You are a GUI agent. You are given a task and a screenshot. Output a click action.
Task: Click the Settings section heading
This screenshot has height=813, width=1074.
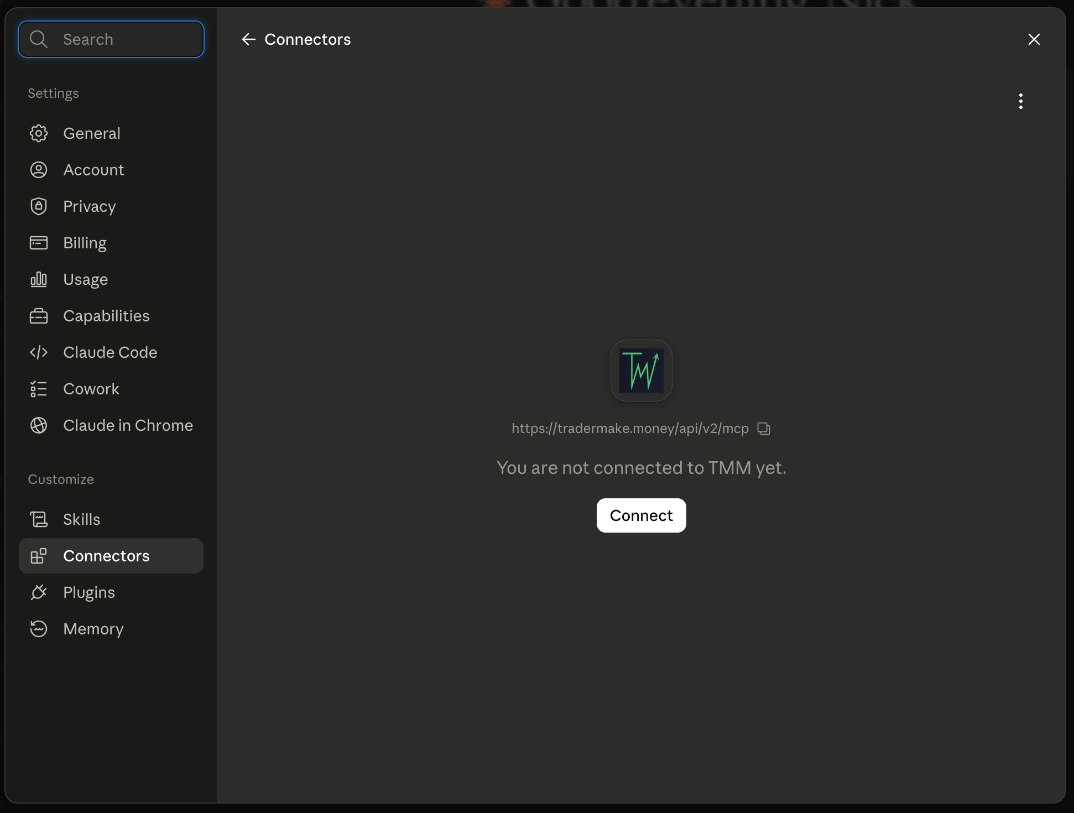[53, 93]
